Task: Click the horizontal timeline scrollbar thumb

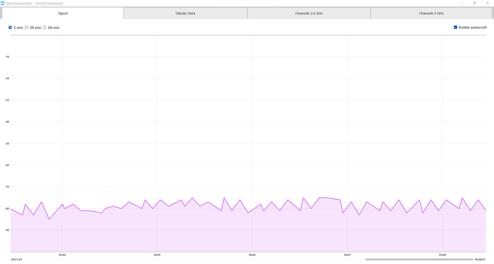Action: point(419,260)
